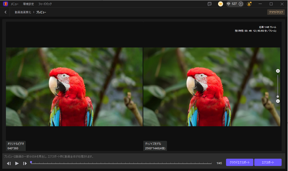Open the user account profile icon
288x171 pixels.
pos(249,4)
